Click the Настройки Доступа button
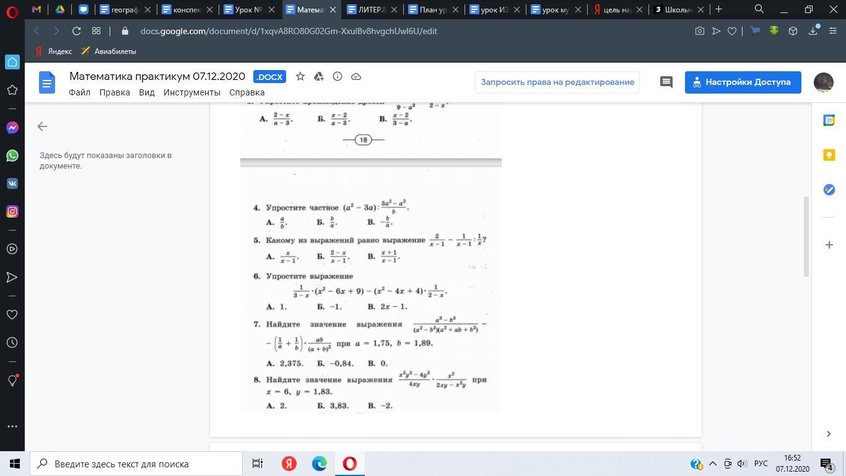This screenshot has height=476, width=846. tap(743, 82)
